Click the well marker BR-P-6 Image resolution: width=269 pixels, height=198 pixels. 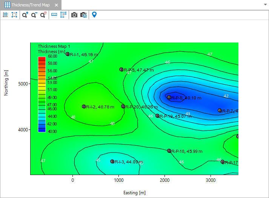[169, 97]
